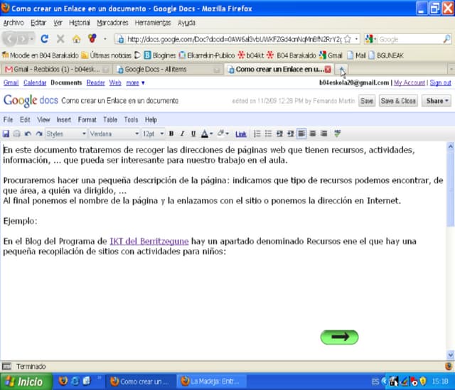This screenshot has width=455, height=390.
Task: Increase the paragraph indent
Action: (x=291, y=134)
